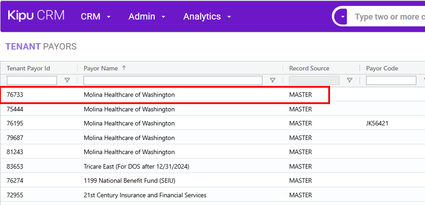Viewport: 425px width, 205px height.
Task: Open filter icon for Payor Name column
Action: [x=273, y=80]
